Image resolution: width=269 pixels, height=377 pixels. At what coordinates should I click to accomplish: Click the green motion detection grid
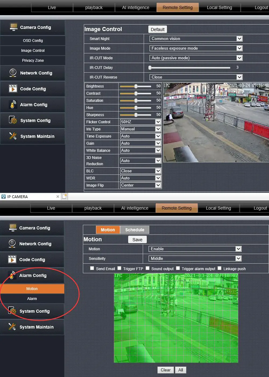tap(176, 318)
